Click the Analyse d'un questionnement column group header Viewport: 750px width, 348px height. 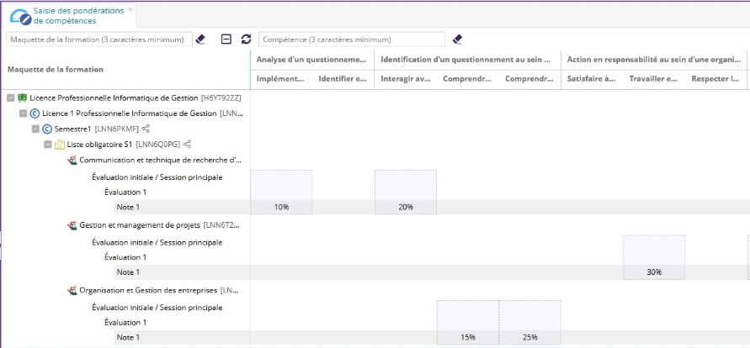(x=311, y=60)
